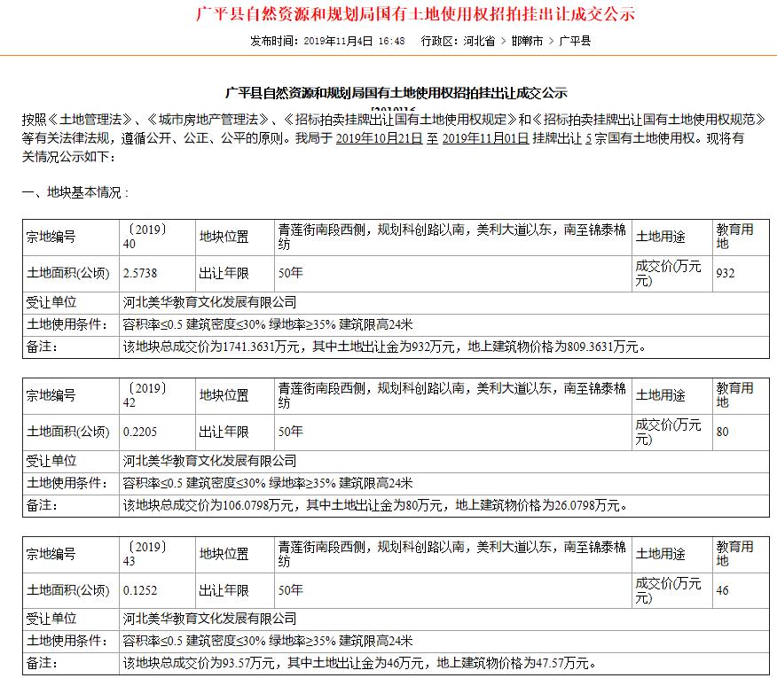Click the 50年 term for parcel 42
Viewport: 777px width, 678px height.
tap(290, 432)
